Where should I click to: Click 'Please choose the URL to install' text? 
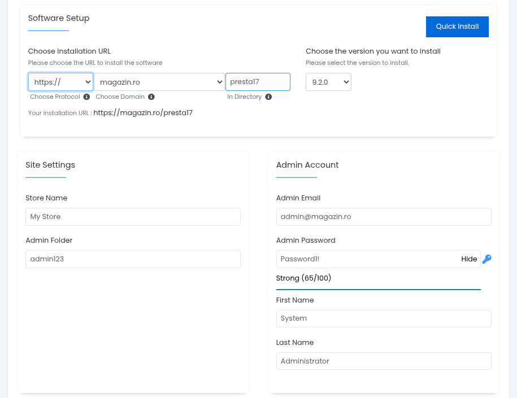(x=95, y=63)
